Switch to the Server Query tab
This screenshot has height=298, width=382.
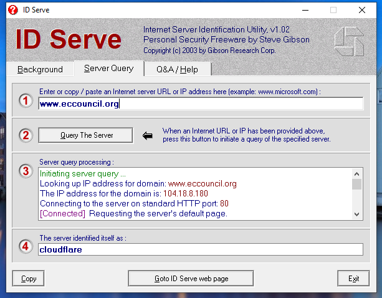(109, 69)
